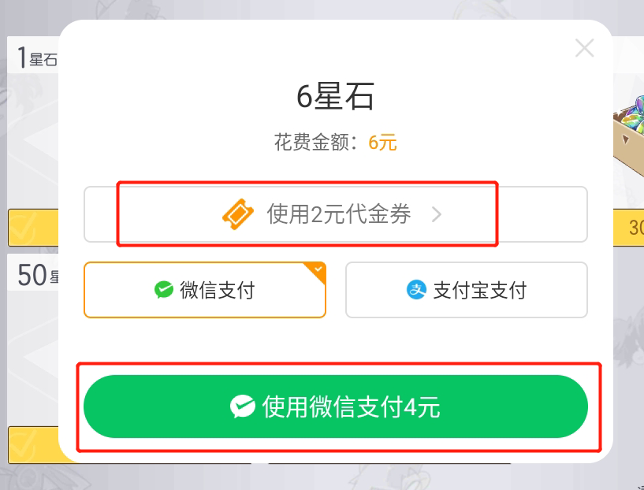The image size is (644, 490).
Task: Click the 6星石 dialog title
Action: click(336, 97)
